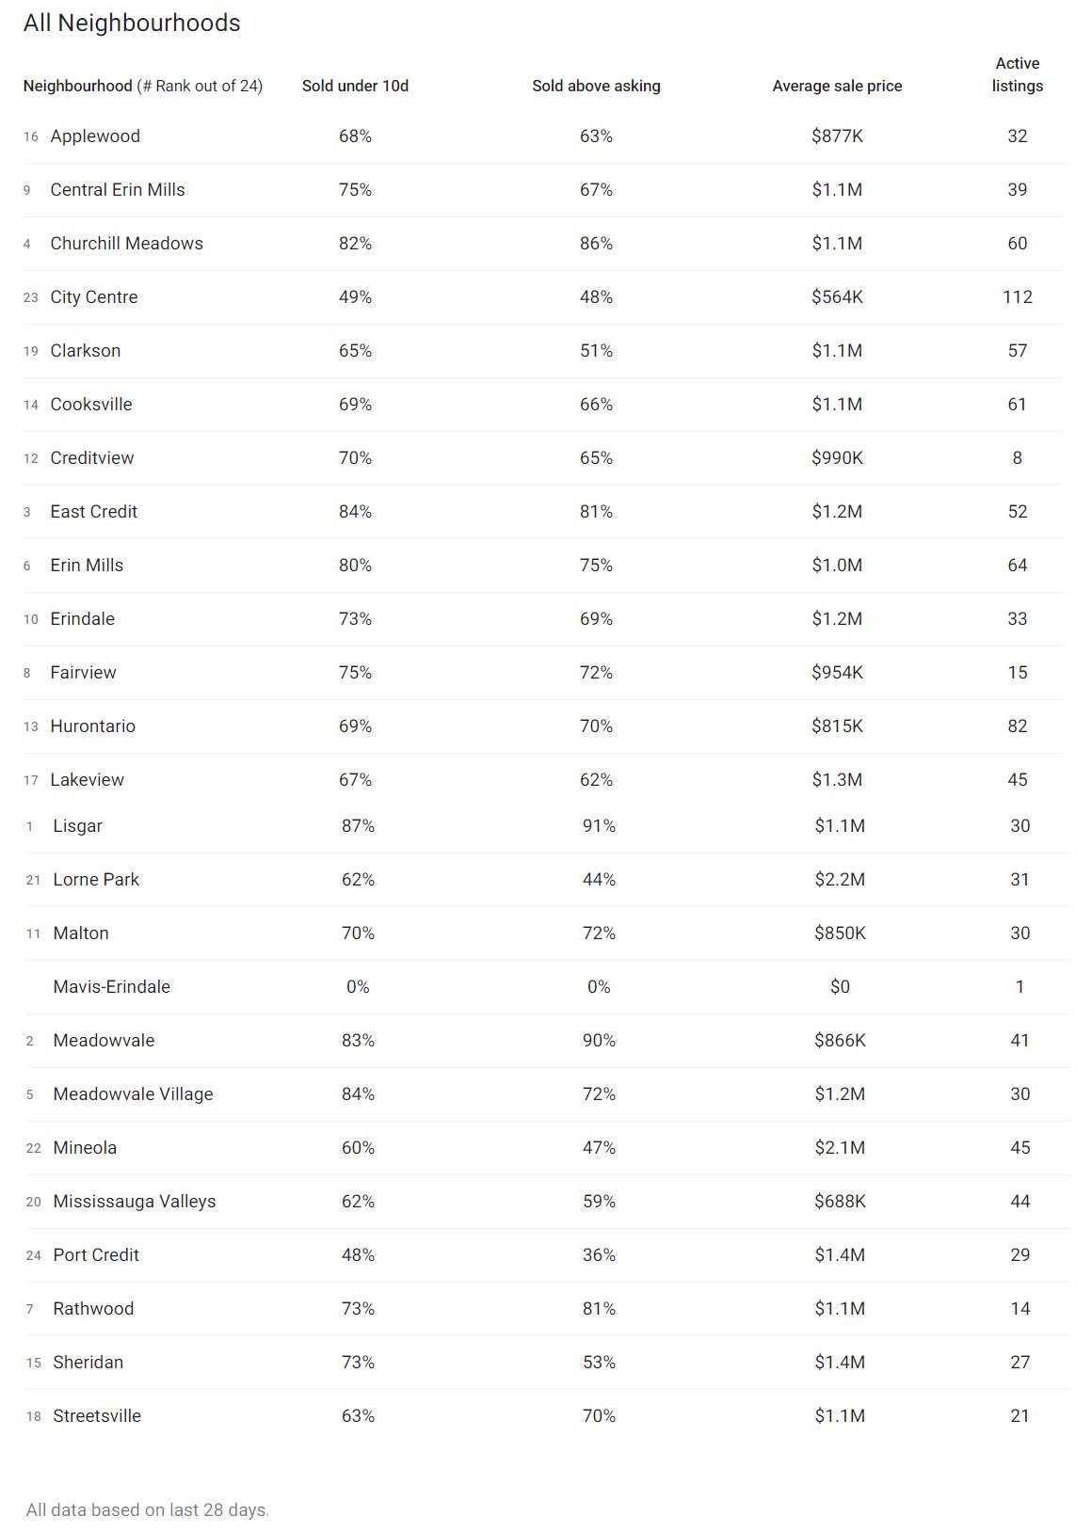Image resolution: width=1092 pixels, height=1532 pixels.
Task: Open Mavis-Erindale neighbourhood entry
Action: pos(111,987)
